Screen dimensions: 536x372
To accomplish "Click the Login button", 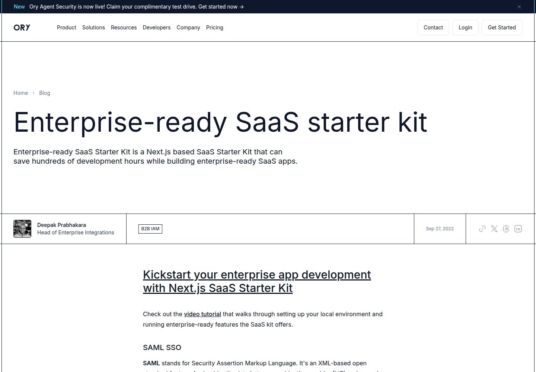I will coord(465,28).
